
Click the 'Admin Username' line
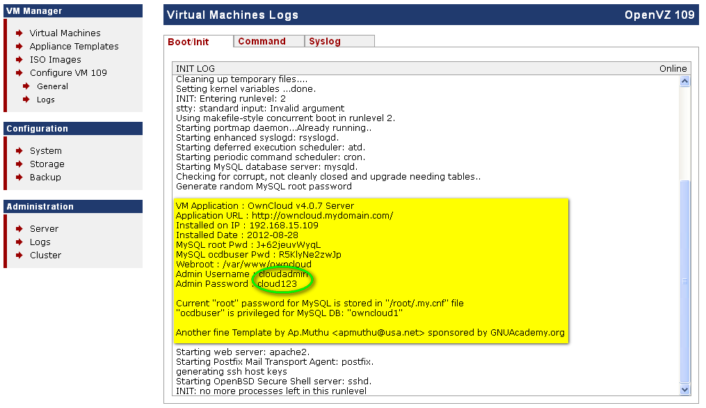242,274
